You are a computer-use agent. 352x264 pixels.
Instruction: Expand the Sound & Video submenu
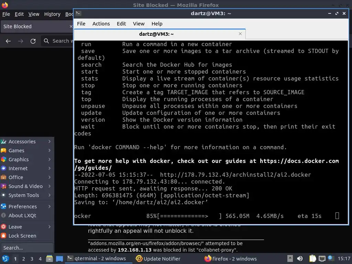coord(27,186)
